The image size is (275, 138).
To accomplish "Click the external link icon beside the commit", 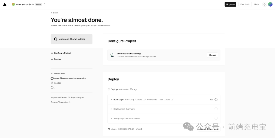I will 109,129.
